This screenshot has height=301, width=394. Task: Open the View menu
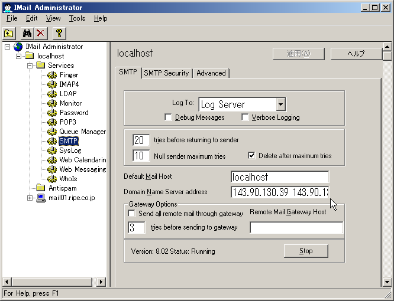pyautogui.click(x=53, y=18)
